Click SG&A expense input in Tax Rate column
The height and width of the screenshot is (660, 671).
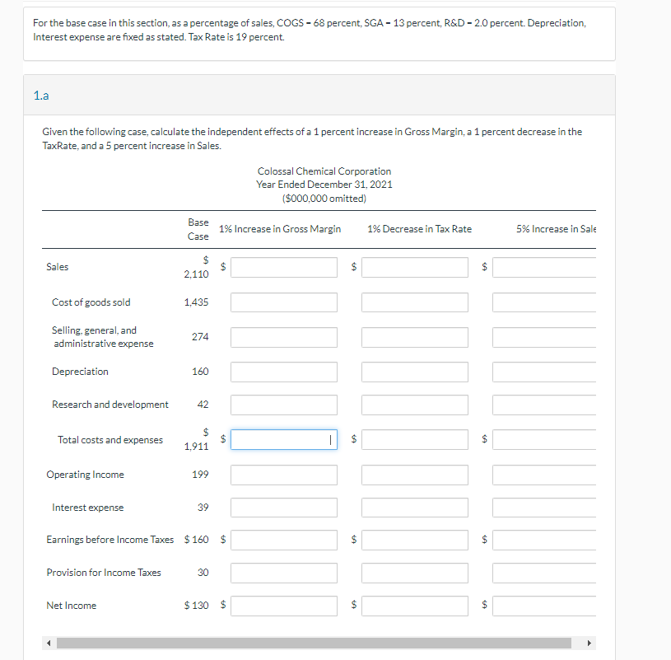(x=415, y=337)
